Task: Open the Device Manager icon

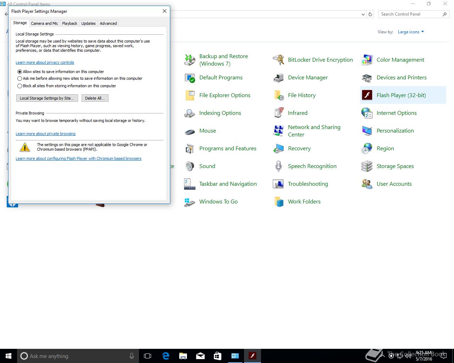Action: (x=278, y=78)
